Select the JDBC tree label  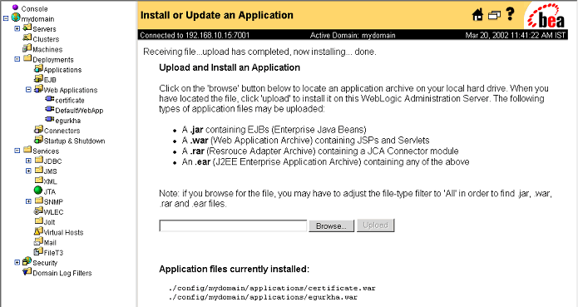(x=52, y=161)
